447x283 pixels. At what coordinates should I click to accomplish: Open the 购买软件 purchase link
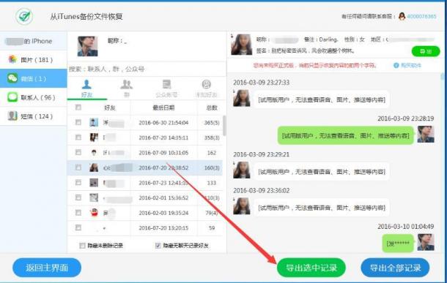tap(411, 65)
